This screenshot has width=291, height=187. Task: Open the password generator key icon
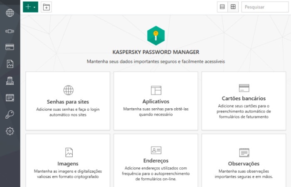(10, 114)
